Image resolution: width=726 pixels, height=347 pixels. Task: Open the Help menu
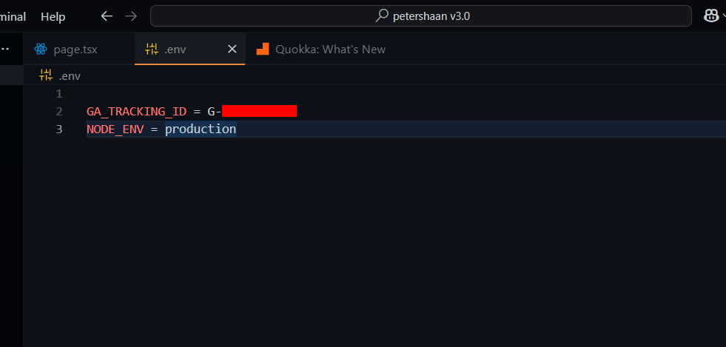tap(53, 17)
